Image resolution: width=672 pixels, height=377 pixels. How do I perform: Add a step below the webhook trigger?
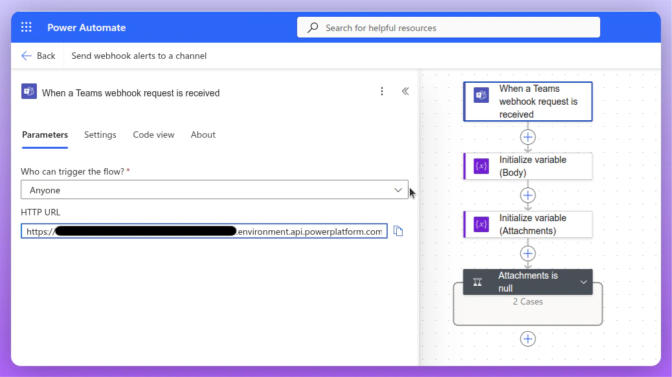[528, 137]
